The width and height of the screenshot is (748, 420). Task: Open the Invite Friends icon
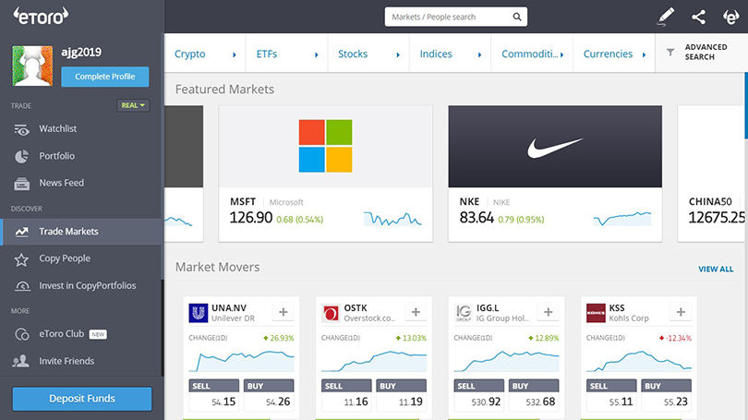pos(21,361)
